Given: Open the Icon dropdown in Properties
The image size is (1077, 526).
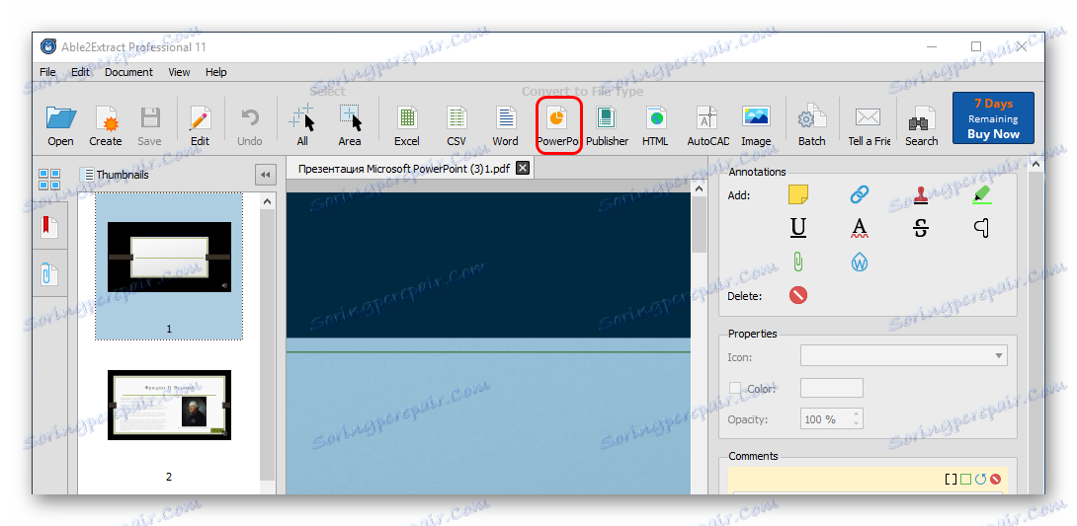Looking at the screenshot, I should pos(904,356).
